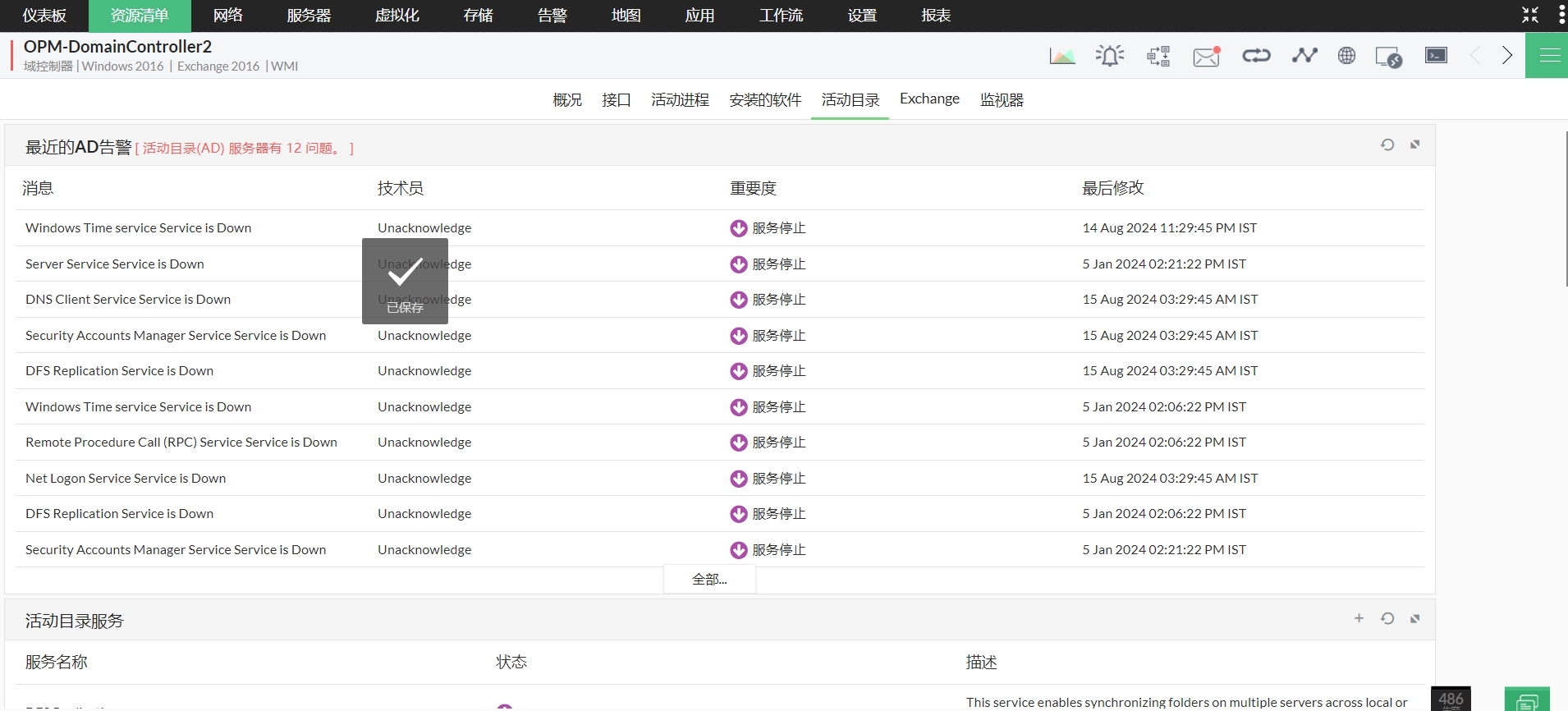
Task: Expand the 活动目录服务 widget to full view
Action: 1415,619
